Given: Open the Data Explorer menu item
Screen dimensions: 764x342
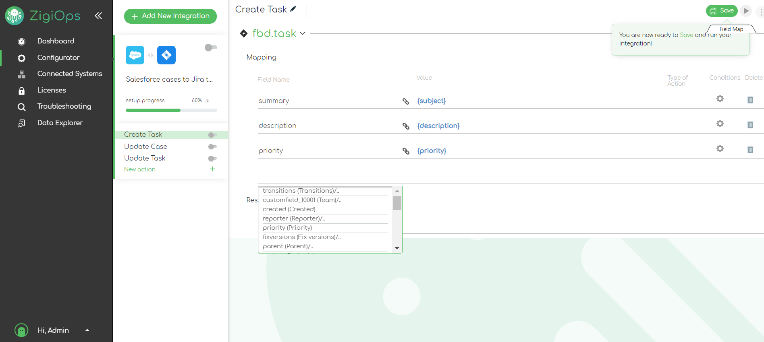Looking at the screenshot, I should 60,123.
